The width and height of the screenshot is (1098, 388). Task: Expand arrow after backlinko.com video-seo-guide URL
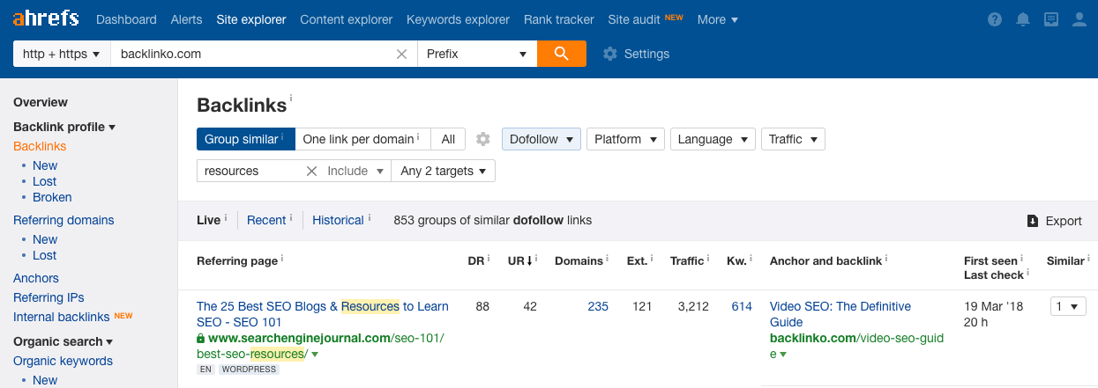(x=782, y=355)
